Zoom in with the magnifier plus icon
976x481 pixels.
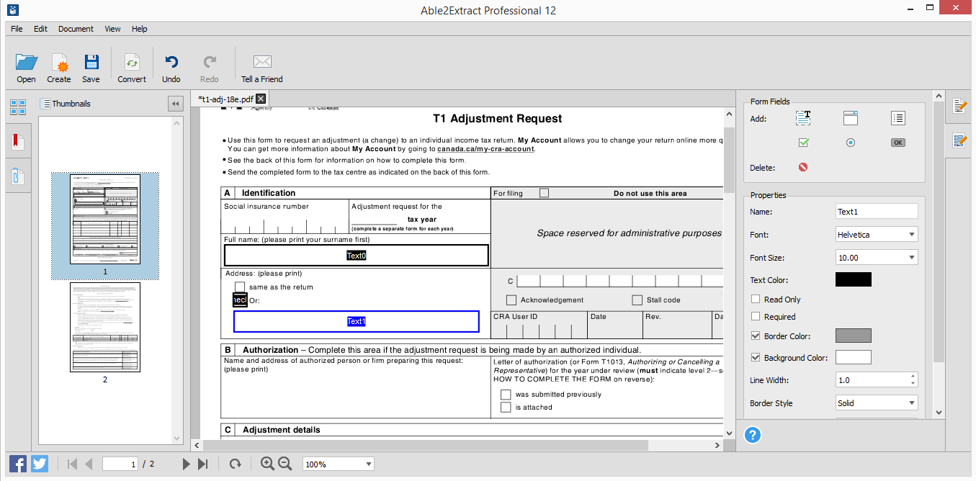[267, 464]
